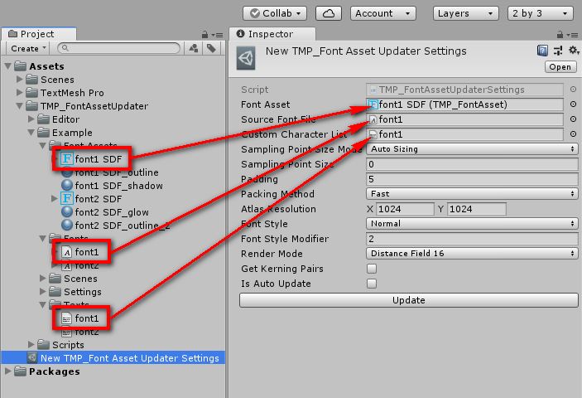Open the Project panel options menu

click(x=218, y=36)
